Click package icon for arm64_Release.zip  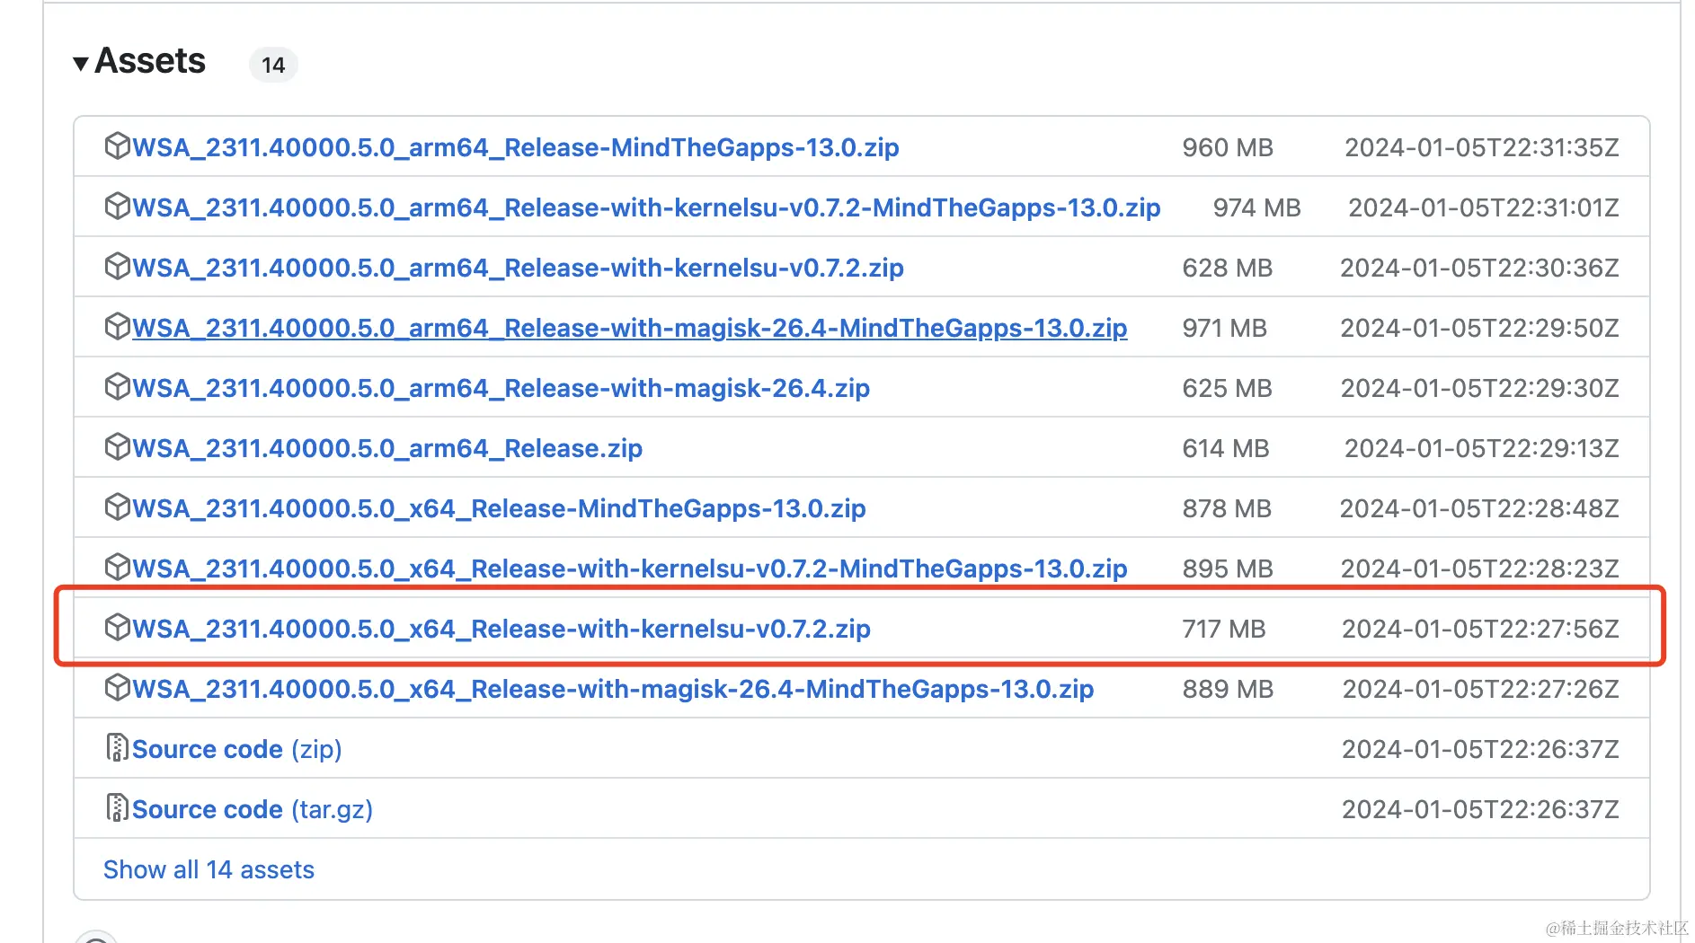(118, 446)
